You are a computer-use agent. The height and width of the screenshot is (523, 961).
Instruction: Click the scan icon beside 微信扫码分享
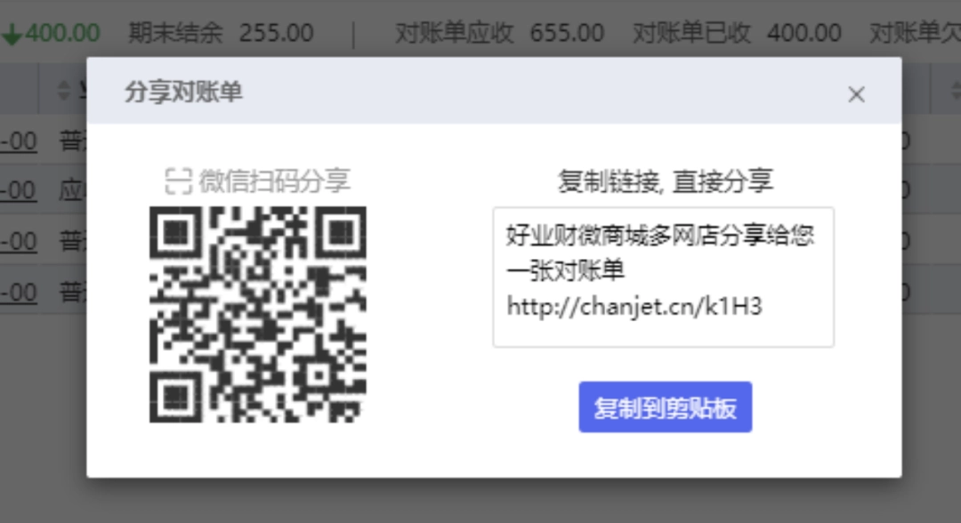pyautogui.click(x=179, y=181)
